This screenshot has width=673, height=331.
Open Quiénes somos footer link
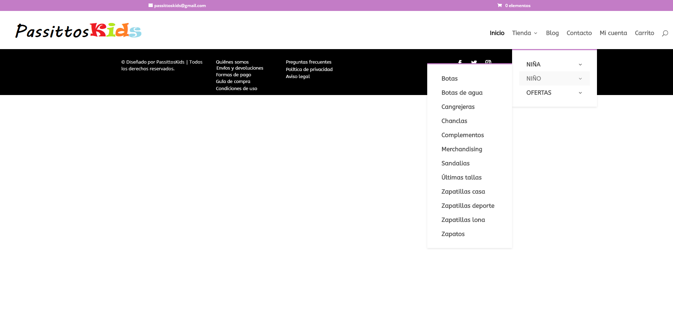click(232, 62)
